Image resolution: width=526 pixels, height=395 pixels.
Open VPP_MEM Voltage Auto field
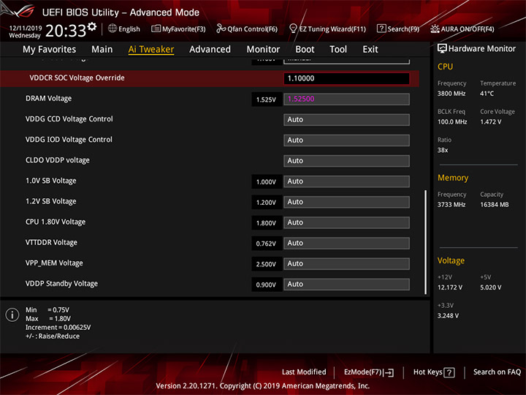[346, 263]
